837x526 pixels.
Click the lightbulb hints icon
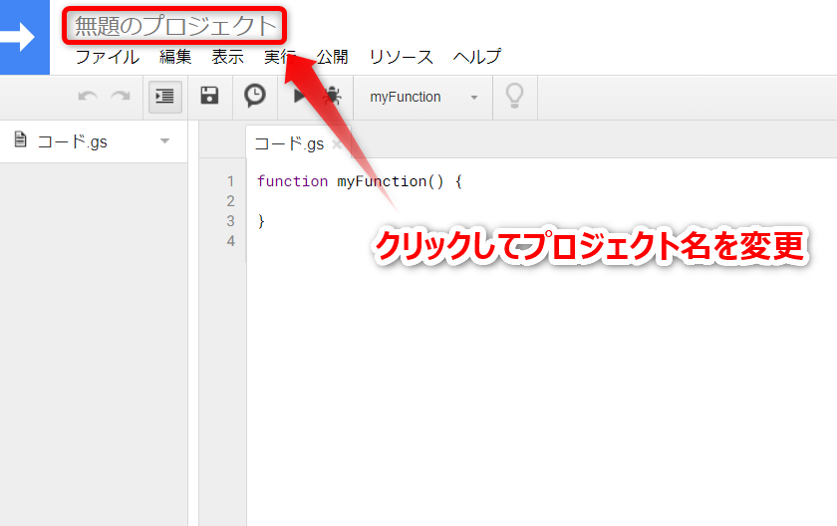[514, 97]
